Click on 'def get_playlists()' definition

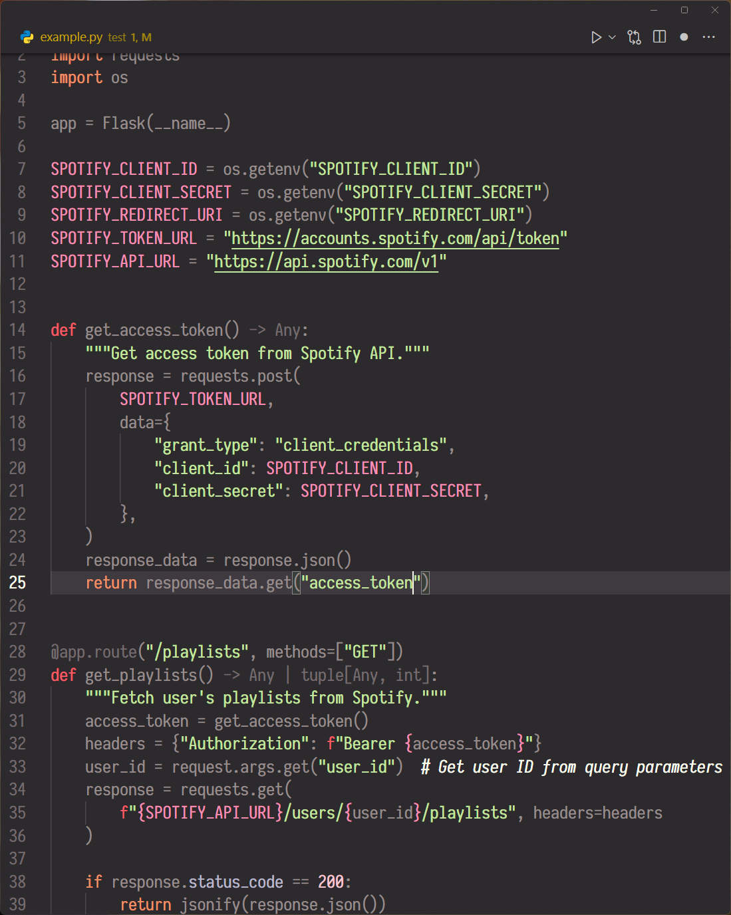coord(132,675)
